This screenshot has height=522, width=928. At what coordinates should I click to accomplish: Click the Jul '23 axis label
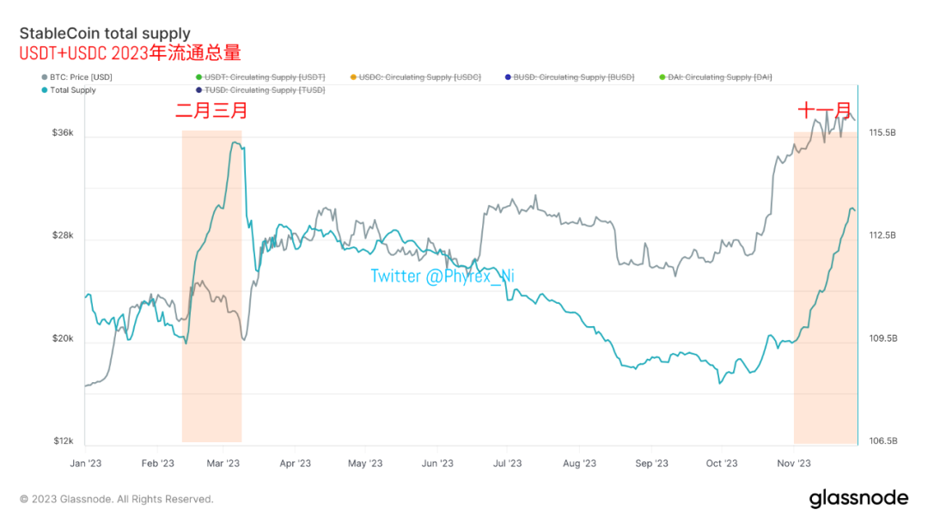coord(507,464)
